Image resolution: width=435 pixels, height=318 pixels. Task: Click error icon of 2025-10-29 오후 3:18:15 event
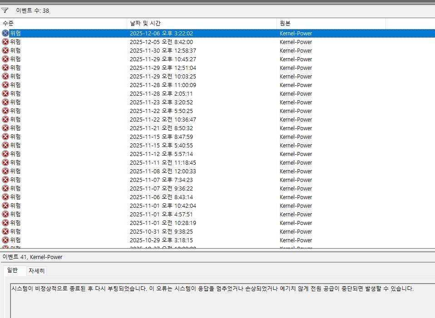click(5, 240)
